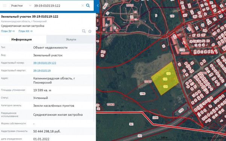Screen dimensions: 226x141
Task: Select the cadastral cost 50 444 298,18 руб.
Action: click(47, 131)
